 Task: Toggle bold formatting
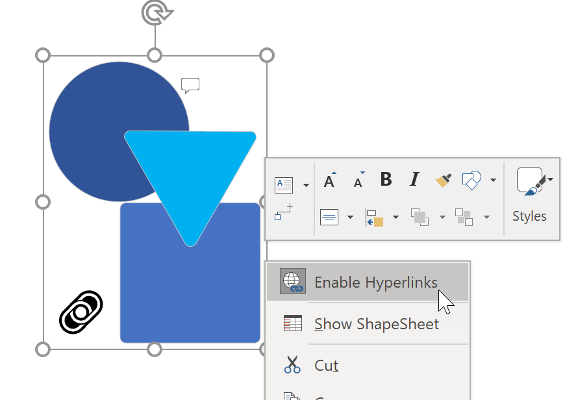386,180
